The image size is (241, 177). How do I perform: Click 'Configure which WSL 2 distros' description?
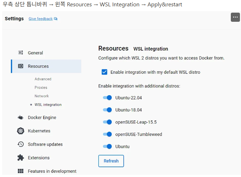[161, 58]
